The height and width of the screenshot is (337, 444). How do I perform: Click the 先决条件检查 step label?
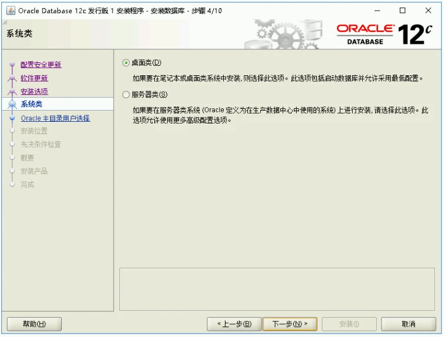coord(41,144)
